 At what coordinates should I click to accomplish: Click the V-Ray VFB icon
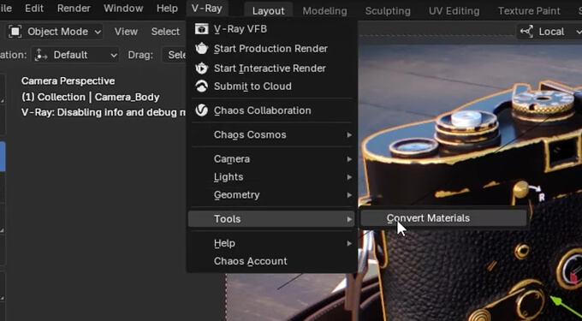tap(201, 29)
